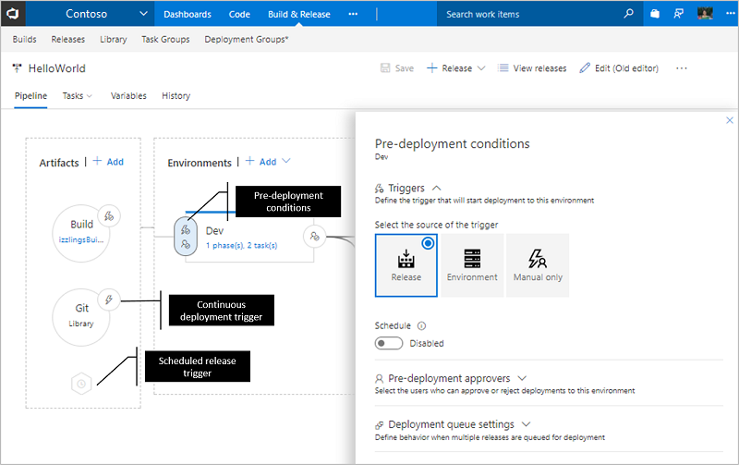Select the Pipeline tab
The height and width of the screenshot is (465, 739).
30,96
